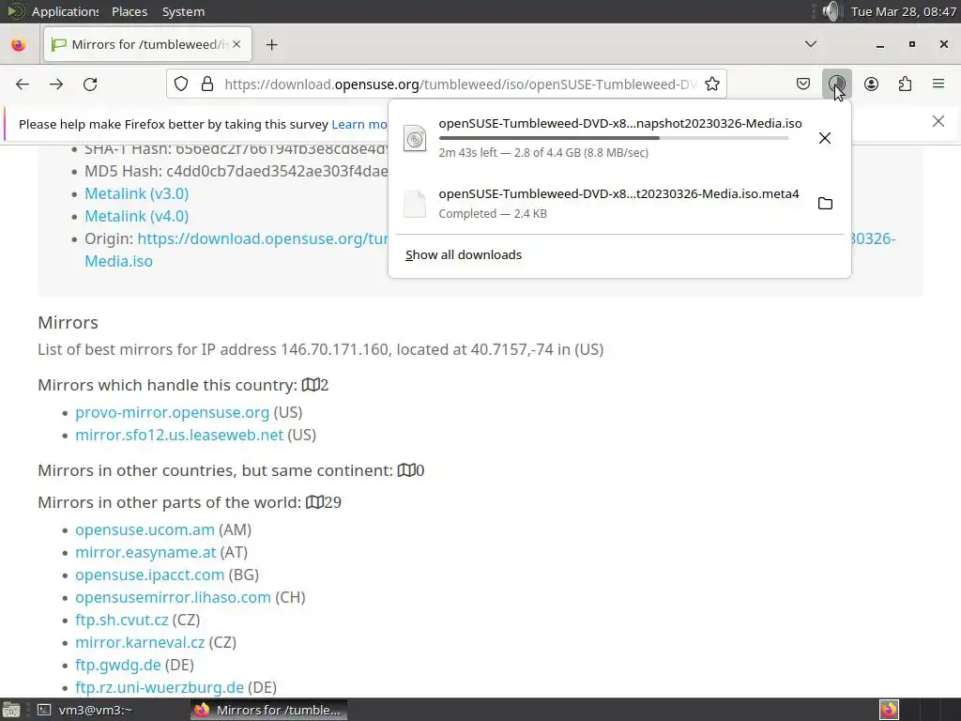The width and height of the screenshot is (961, 721).
Task: Open mirror.karneval.cz mirror link
Action: (140, 642)
